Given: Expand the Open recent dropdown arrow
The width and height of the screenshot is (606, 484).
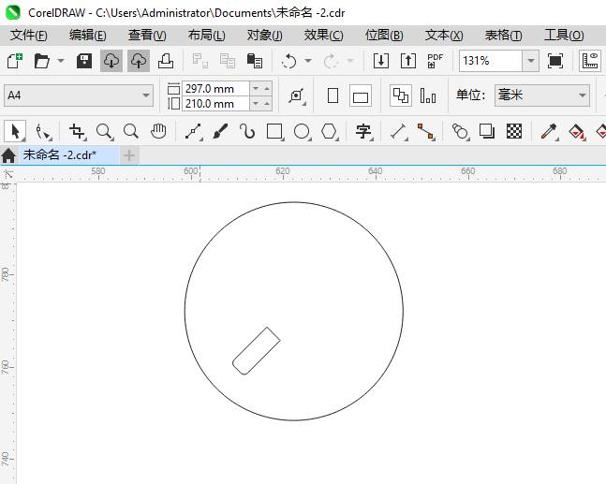Looking at the screenshot, I should click(61, 61).
